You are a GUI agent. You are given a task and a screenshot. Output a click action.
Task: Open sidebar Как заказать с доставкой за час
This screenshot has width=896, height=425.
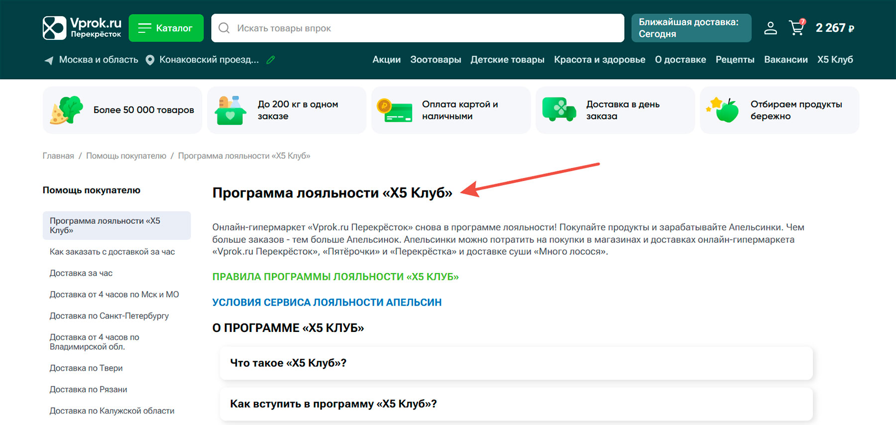(x=112, y=252)
